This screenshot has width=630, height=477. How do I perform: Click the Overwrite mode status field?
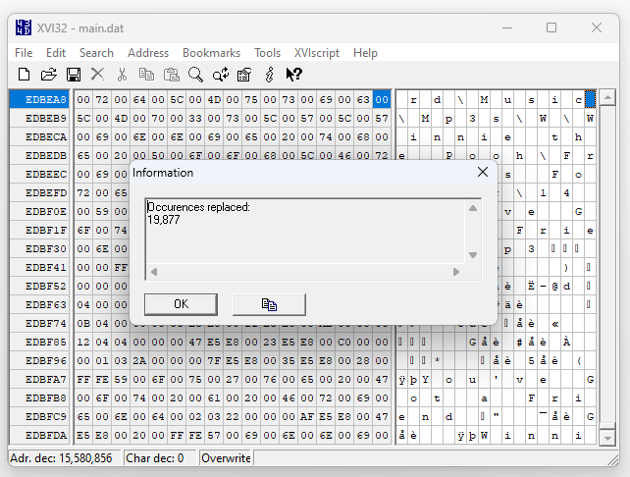[x=226, y=458]
